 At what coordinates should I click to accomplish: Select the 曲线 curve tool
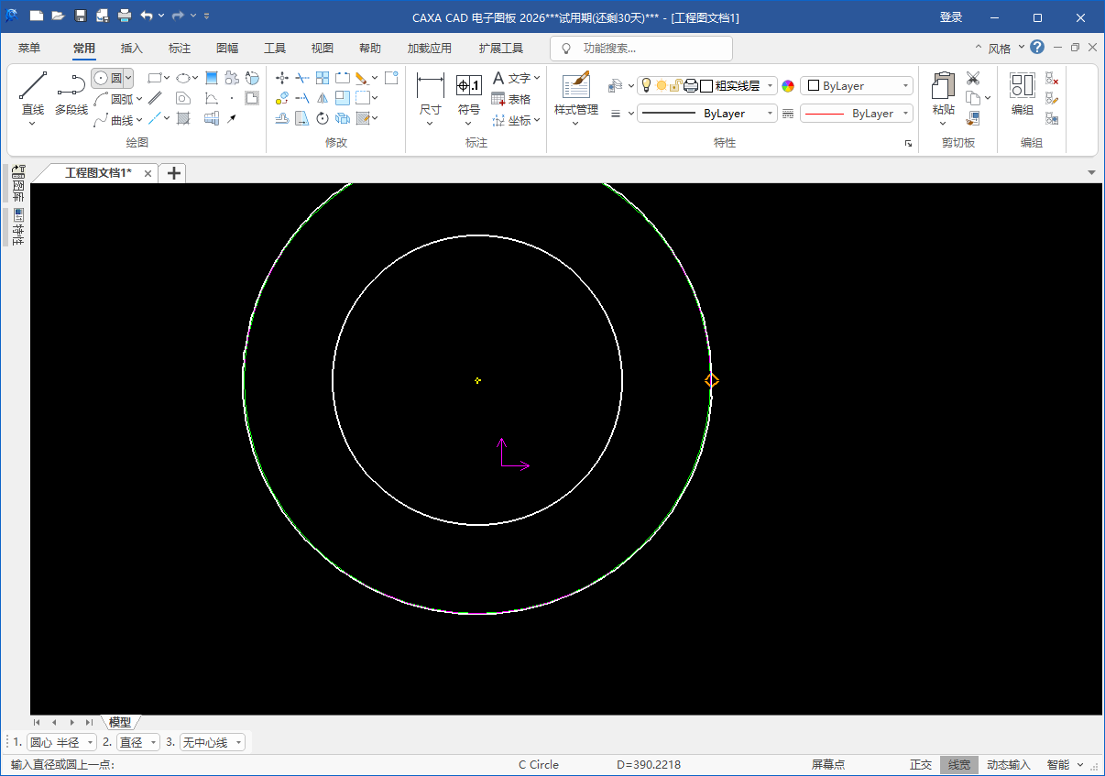(114, 119)
